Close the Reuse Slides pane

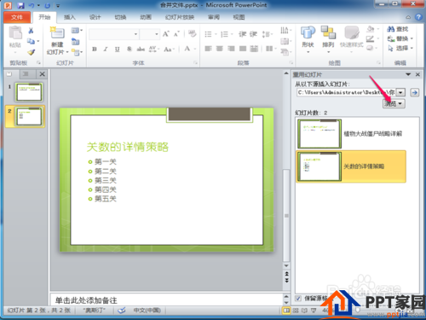[x=417, y=74]
